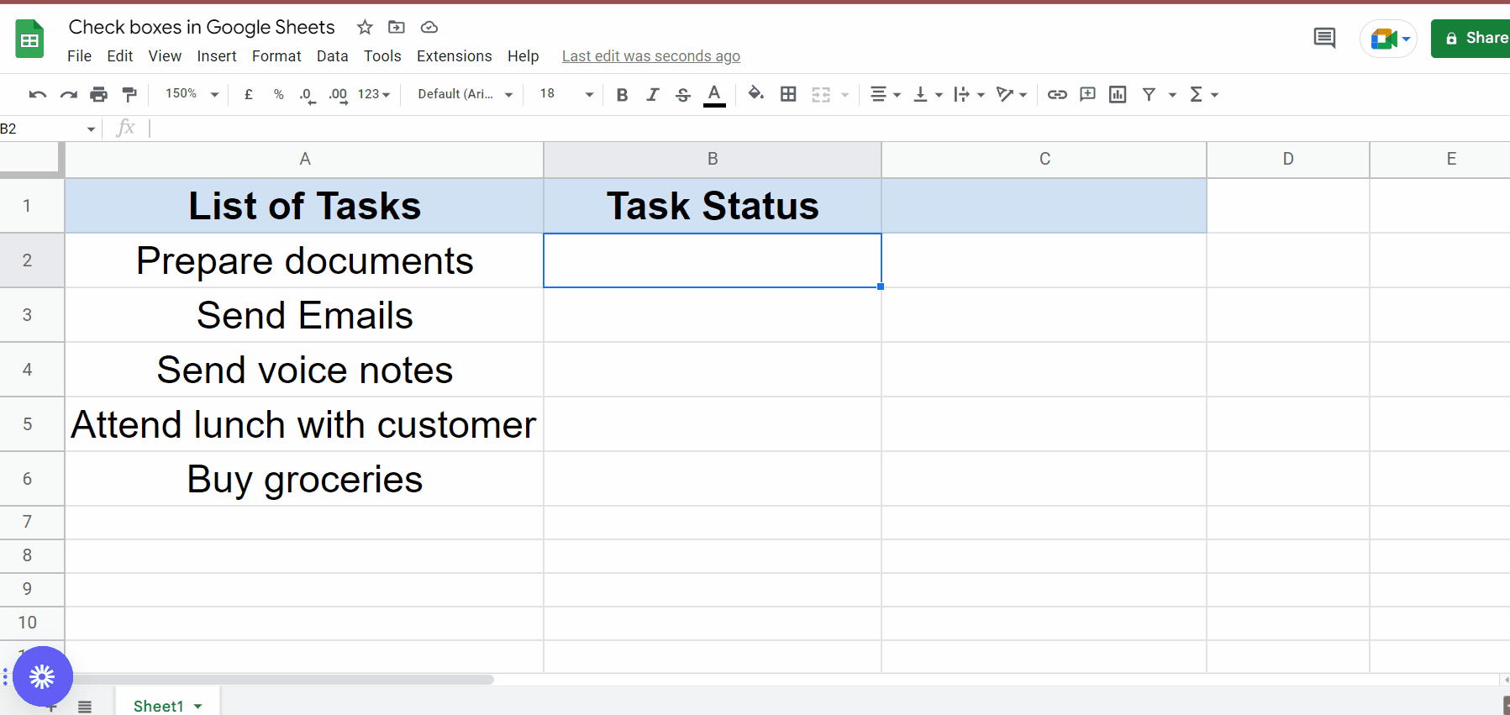This screenshot has width=1510, height=715.
Task: Open the Extensions menu
Action: [455, 56]
